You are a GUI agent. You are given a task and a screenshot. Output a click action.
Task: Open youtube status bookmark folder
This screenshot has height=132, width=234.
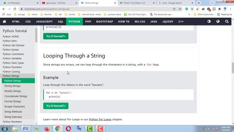(x=113, y=15)
